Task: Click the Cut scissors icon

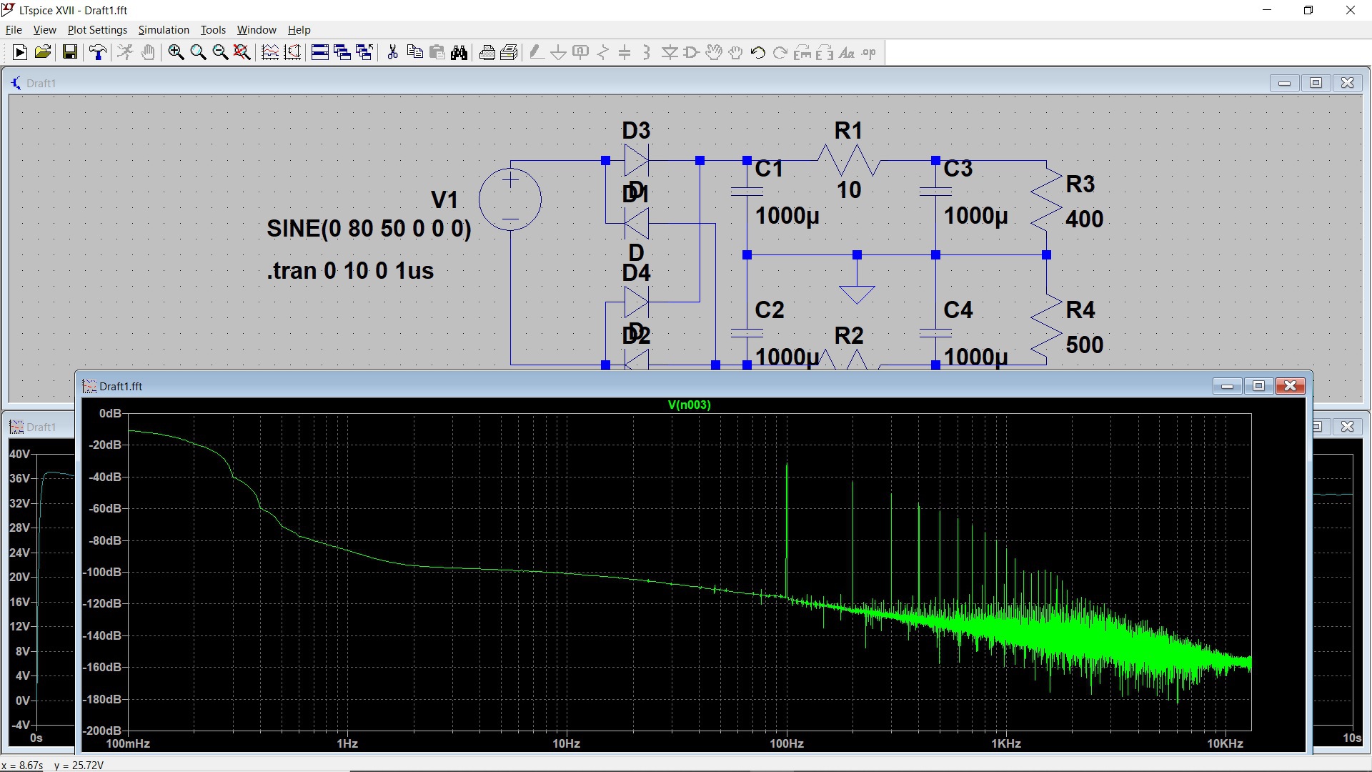Action: click(392, 52)
